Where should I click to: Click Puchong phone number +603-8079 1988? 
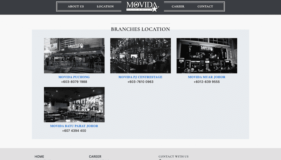pyautogui.click(x=74, y=82)
